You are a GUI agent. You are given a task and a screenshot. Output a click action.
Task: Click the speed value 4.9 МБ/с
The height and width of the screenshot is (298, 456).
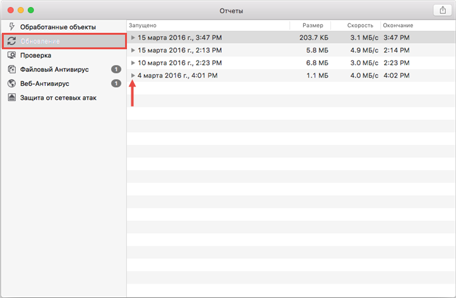click(364, 50)
